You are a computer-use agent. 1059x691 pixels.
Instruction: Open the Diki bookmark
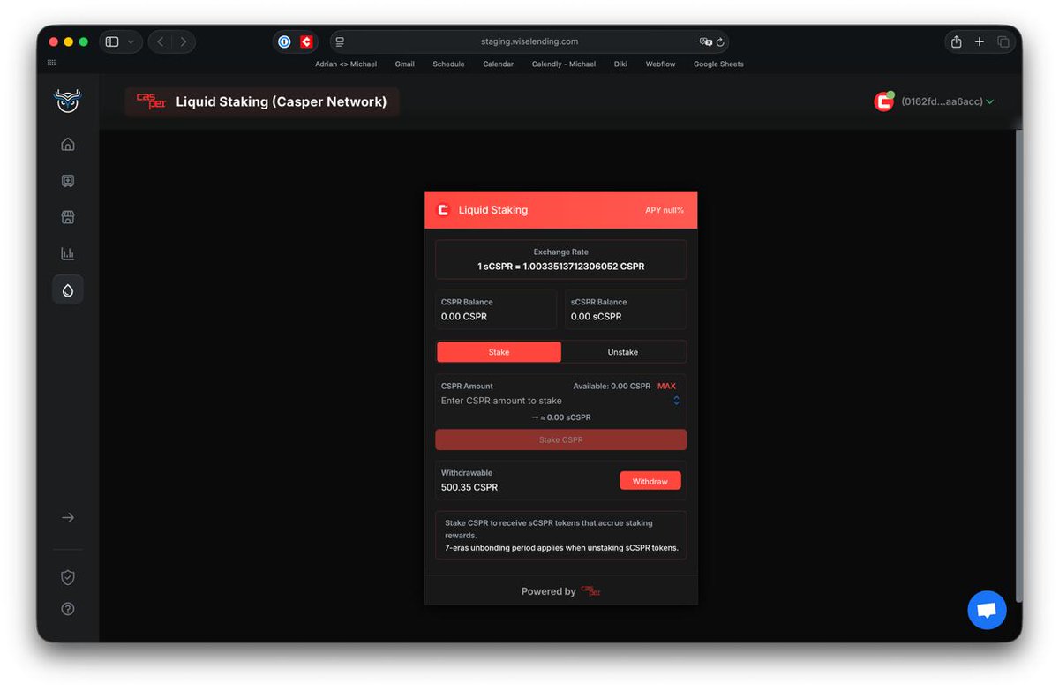pyautogui.click(x=620, y=64)
